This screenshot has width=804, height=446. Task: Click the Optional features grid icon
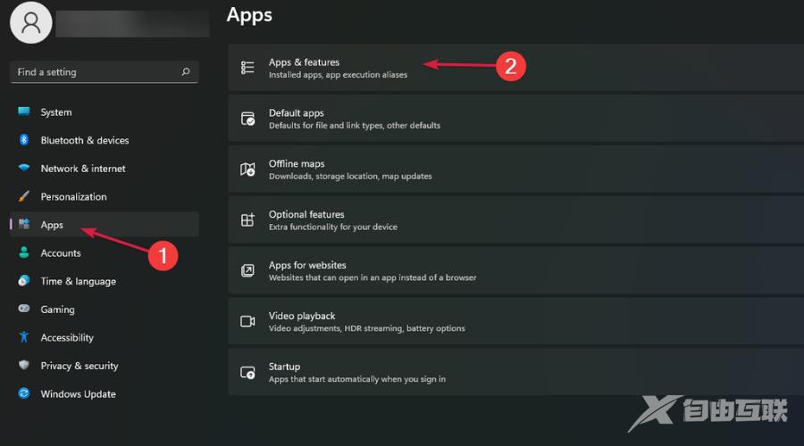247,219
